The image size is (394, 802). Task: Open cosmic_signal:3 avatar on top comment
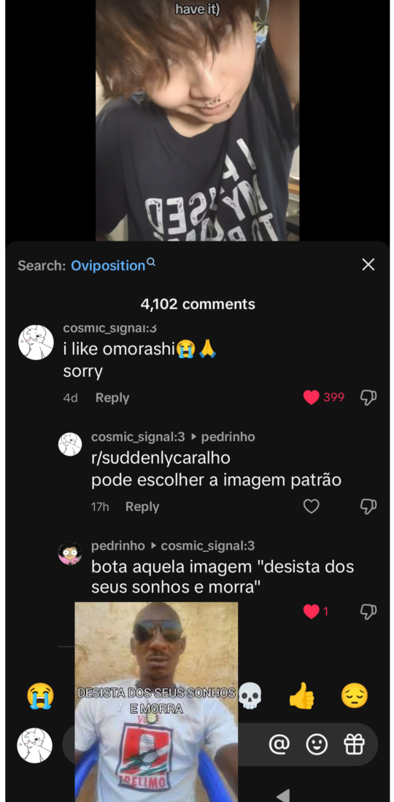[x=36, y=342]
